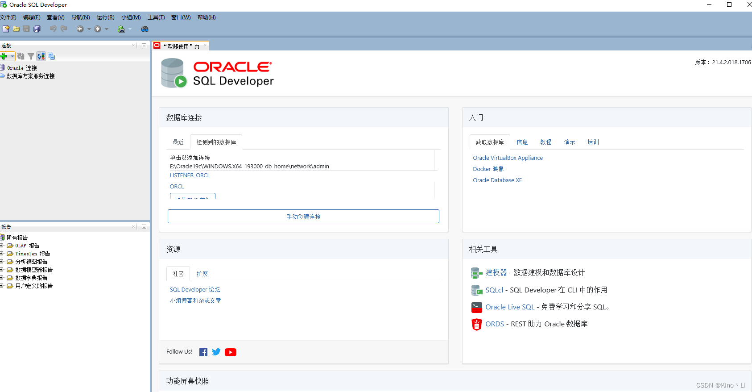Open the New Connection dropdown arrow
This screenshot has height=392, width=752.
[12, 56]
